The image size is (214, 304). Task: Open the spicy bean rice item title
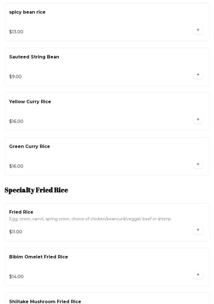pos(27,12)
